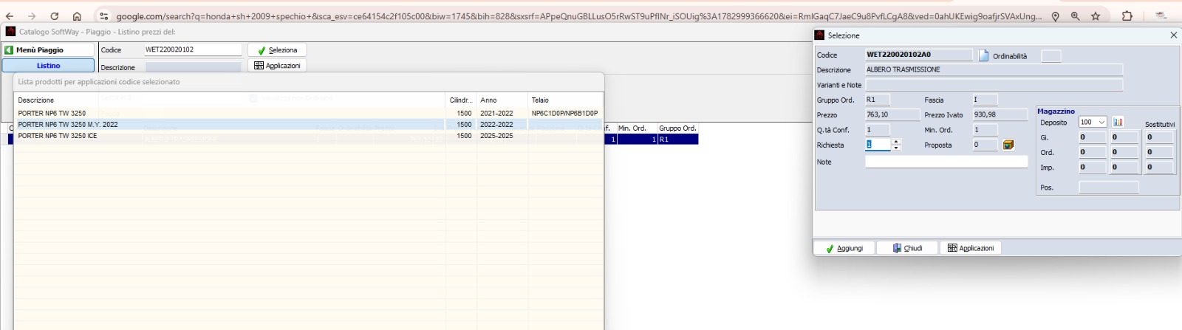View site information icon in address bar
Image resolution: width=1182 pixels, height=330 pixels.
(104, 16)
